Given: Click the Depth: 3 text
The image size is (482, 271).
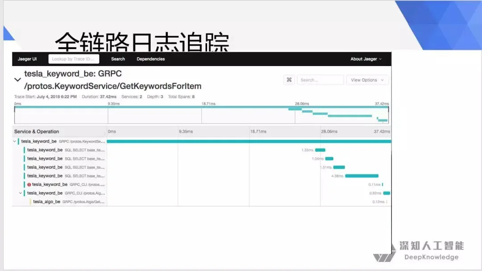Looking at the screenshot, I should [x=155, y=96].
